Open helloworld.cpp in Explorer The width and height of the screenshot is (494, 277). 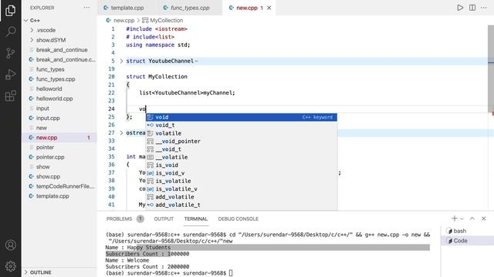click(x=59, y=98)
